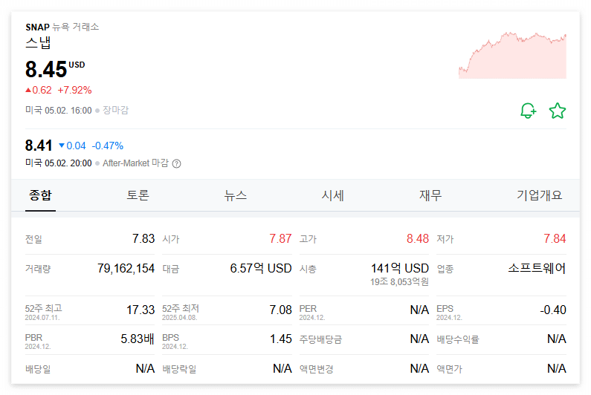The image size is (591, 395).
Task: Click the 거래량 value 79,162,154
Action: point(126,268)
